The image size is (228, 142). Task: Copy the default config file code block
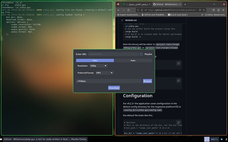[178, 122]
